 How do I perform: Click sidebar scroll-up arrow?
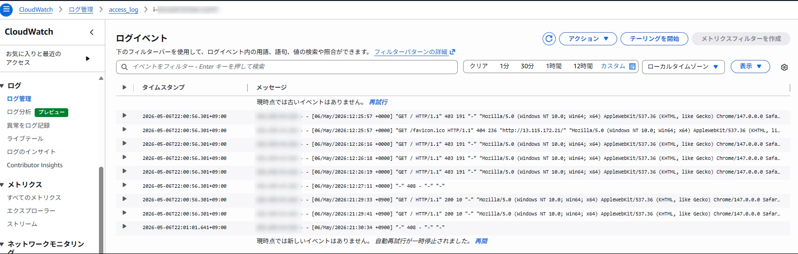101,78
